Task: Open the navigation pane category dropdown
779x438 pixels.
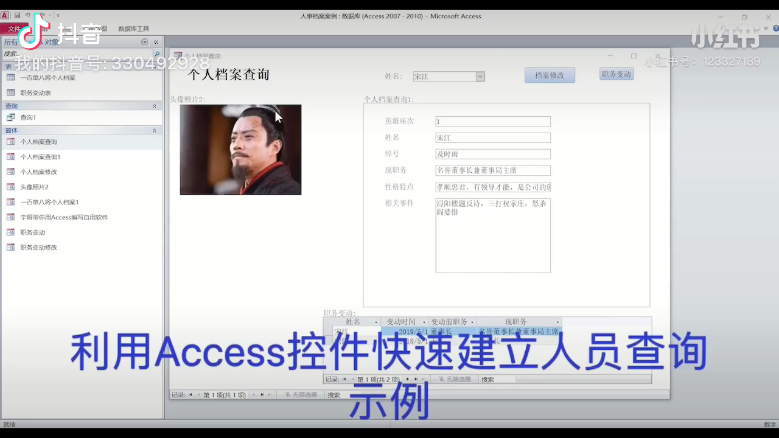Action: tap(145, 42)
